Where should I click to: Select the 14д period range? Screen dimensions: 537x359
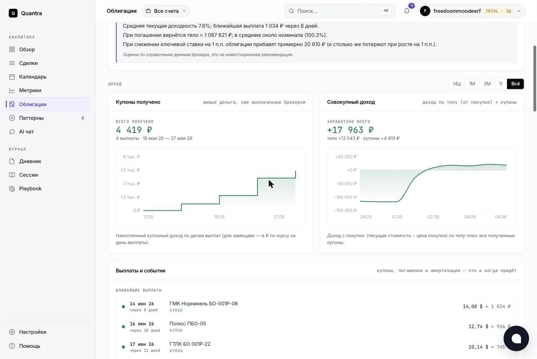click(x=457, y=84)
